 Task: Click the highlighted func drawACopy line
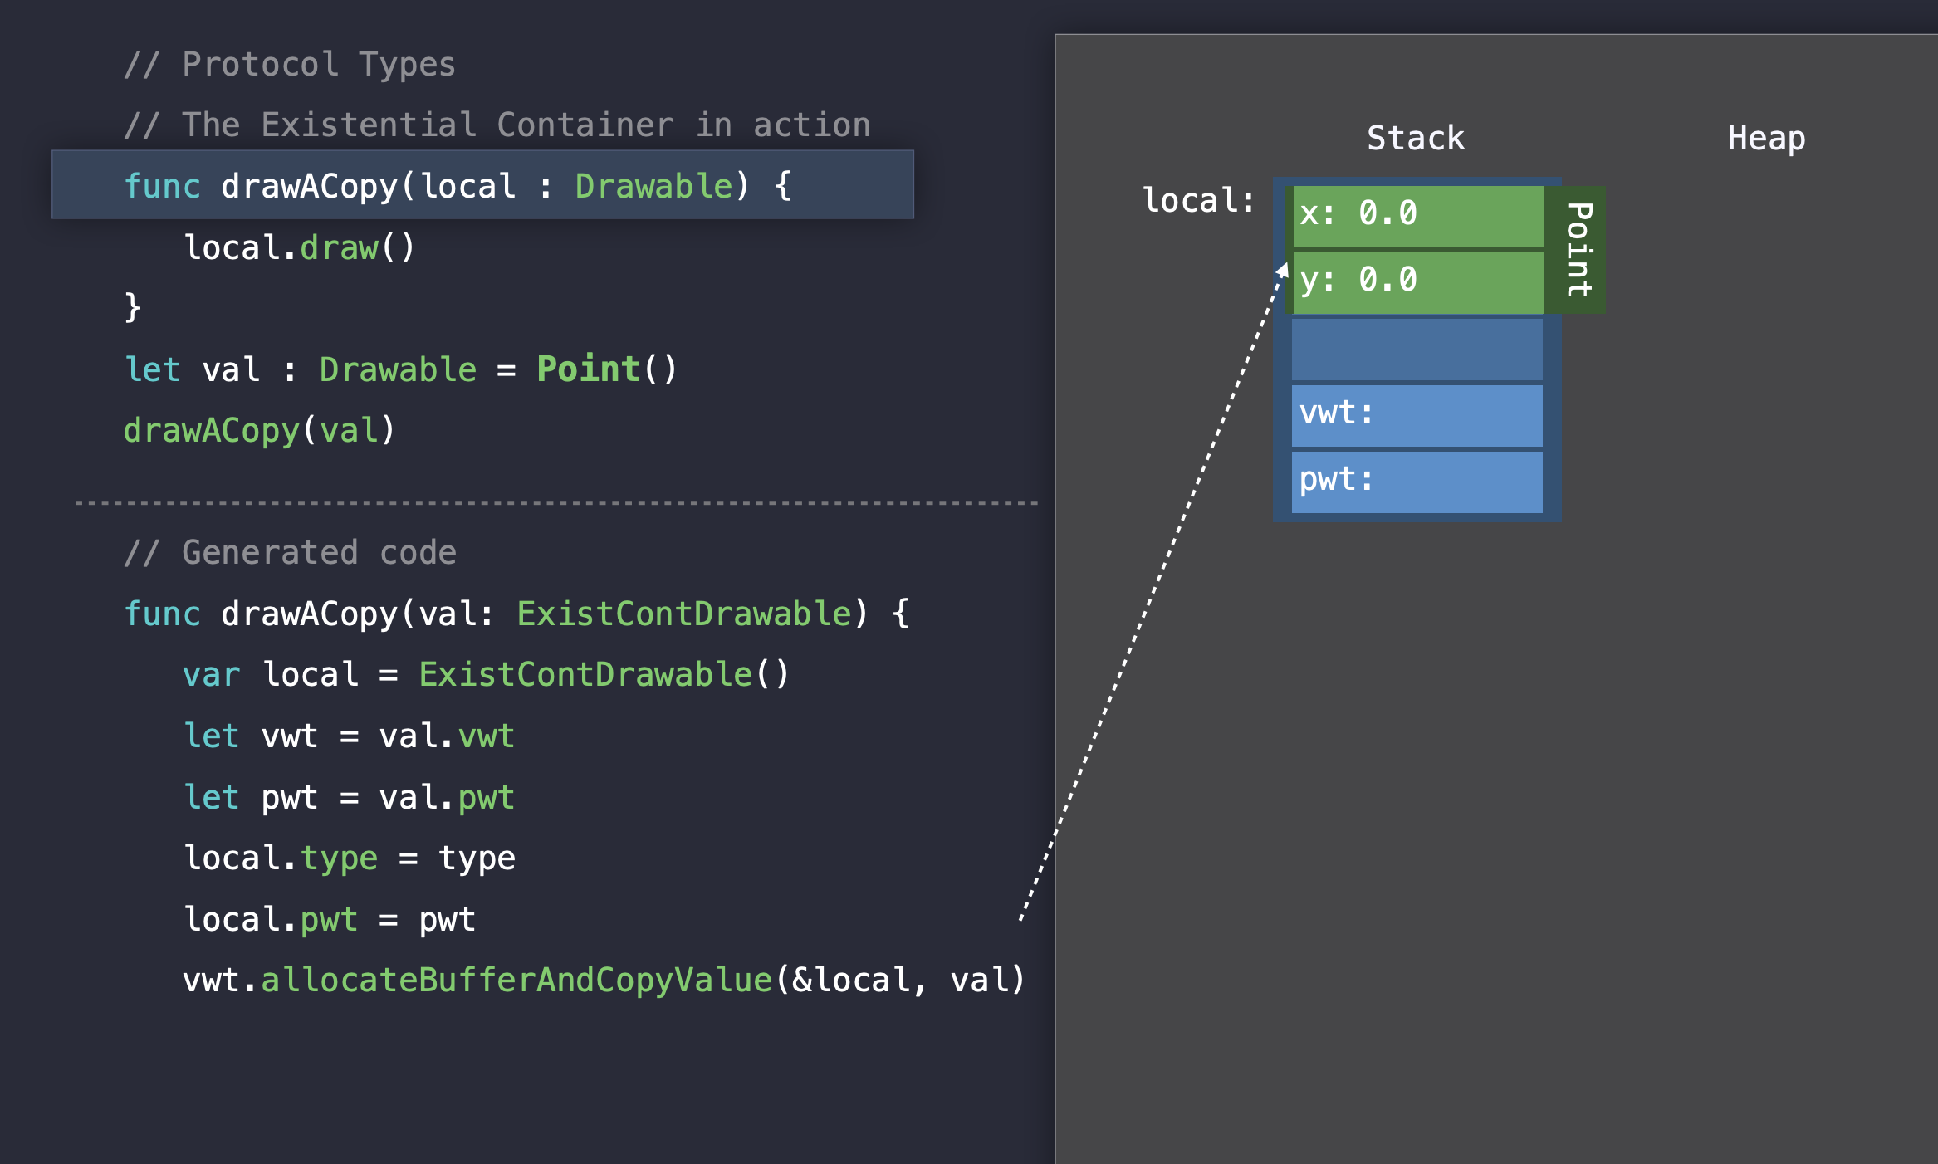coord(482,185)
